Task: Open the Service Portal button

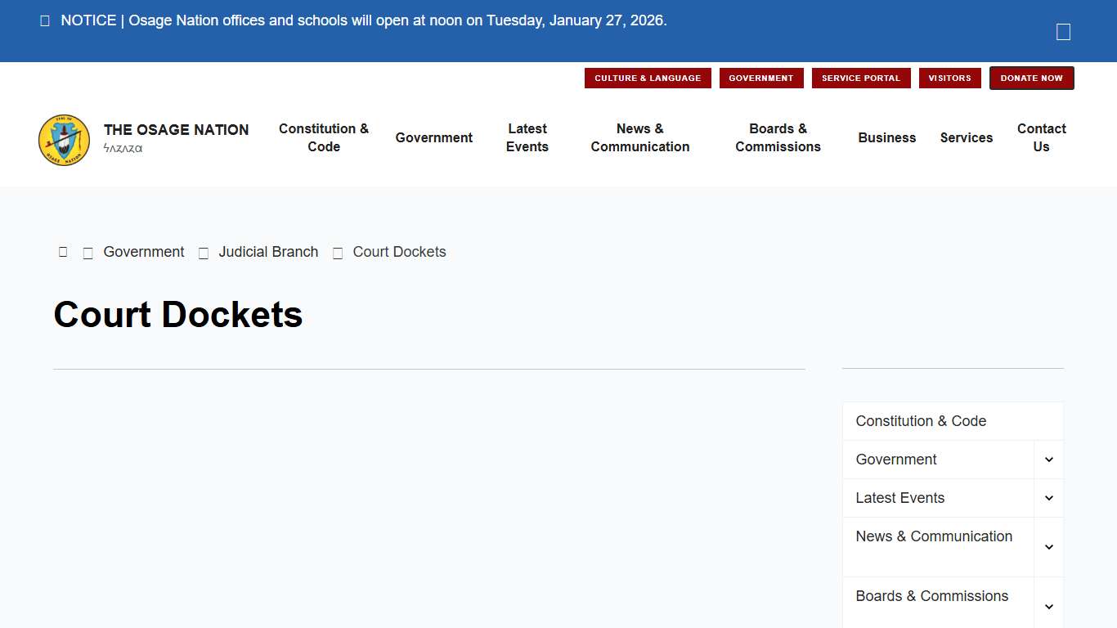Action: pos(860,78)
